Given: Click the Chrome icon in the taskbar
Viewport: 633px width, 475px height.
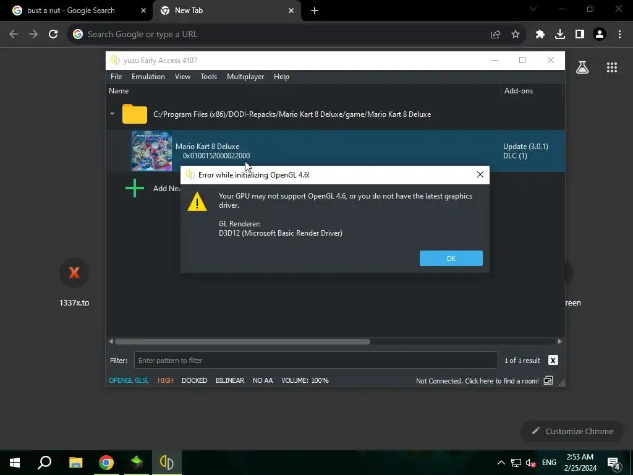Looking at the screenshot, I should [x=106, y=463].
